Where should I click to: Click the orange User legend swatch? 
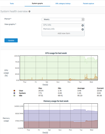(14, 91)
